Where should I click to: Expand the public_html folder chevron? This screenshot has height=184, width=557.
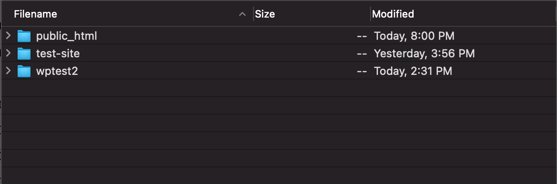(8, 36)
